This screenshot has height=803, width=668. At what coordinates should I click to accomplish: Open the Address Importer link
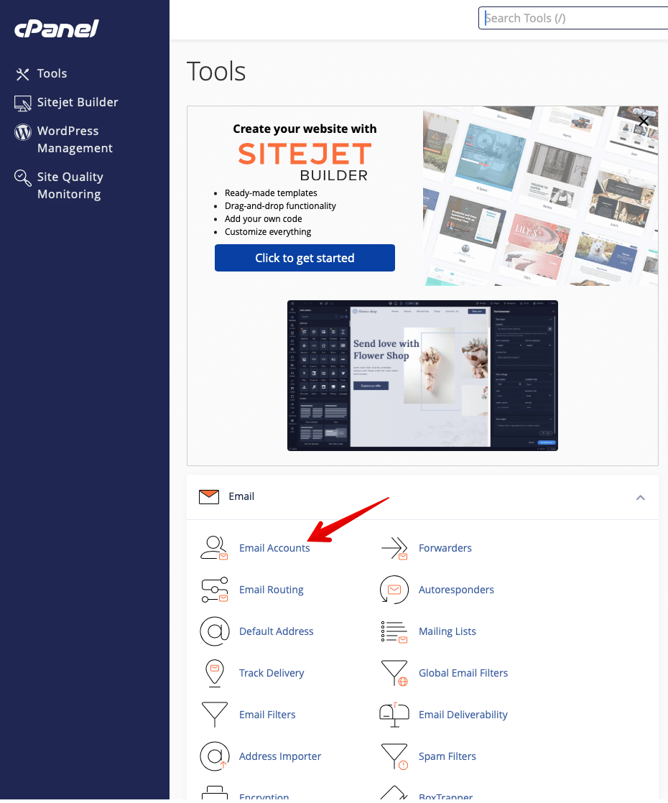tap(280, 756)
